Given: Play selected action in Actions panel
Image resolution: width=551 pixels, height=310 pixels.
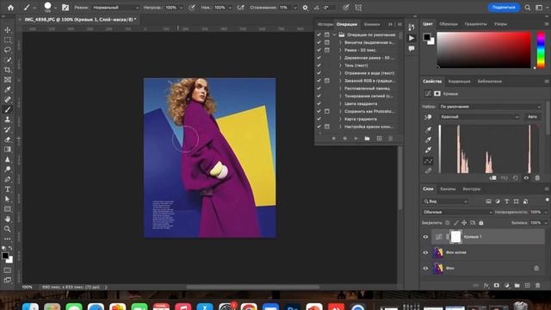Looking at the screenshot, I should pyautogui.click(x=356, y=139).
